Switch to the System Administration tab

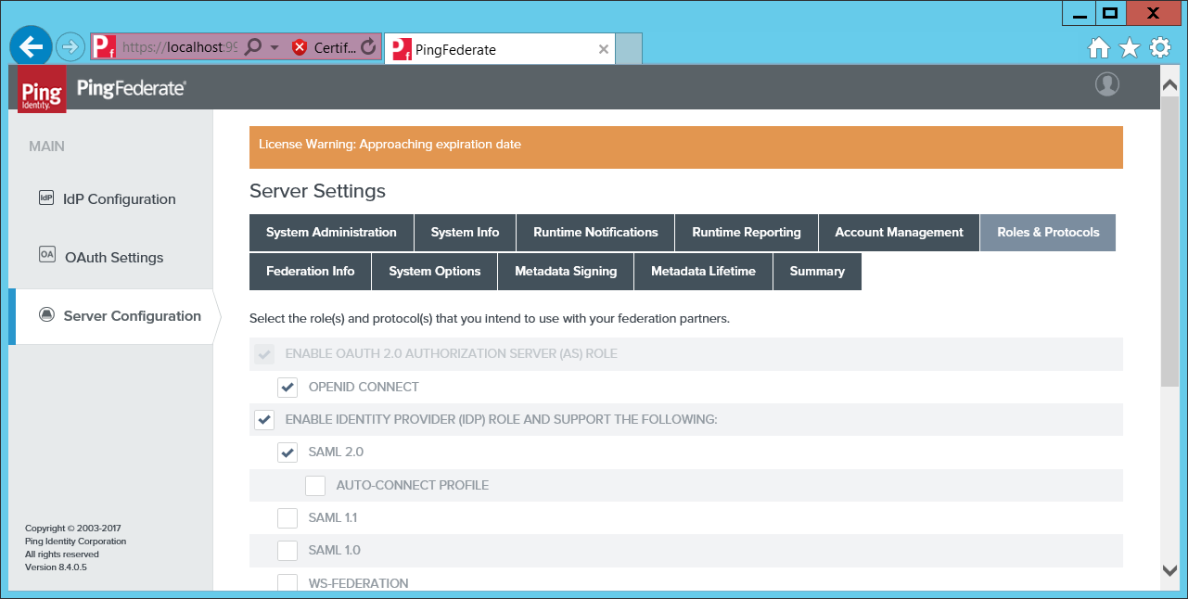click(x=331, y=233)
